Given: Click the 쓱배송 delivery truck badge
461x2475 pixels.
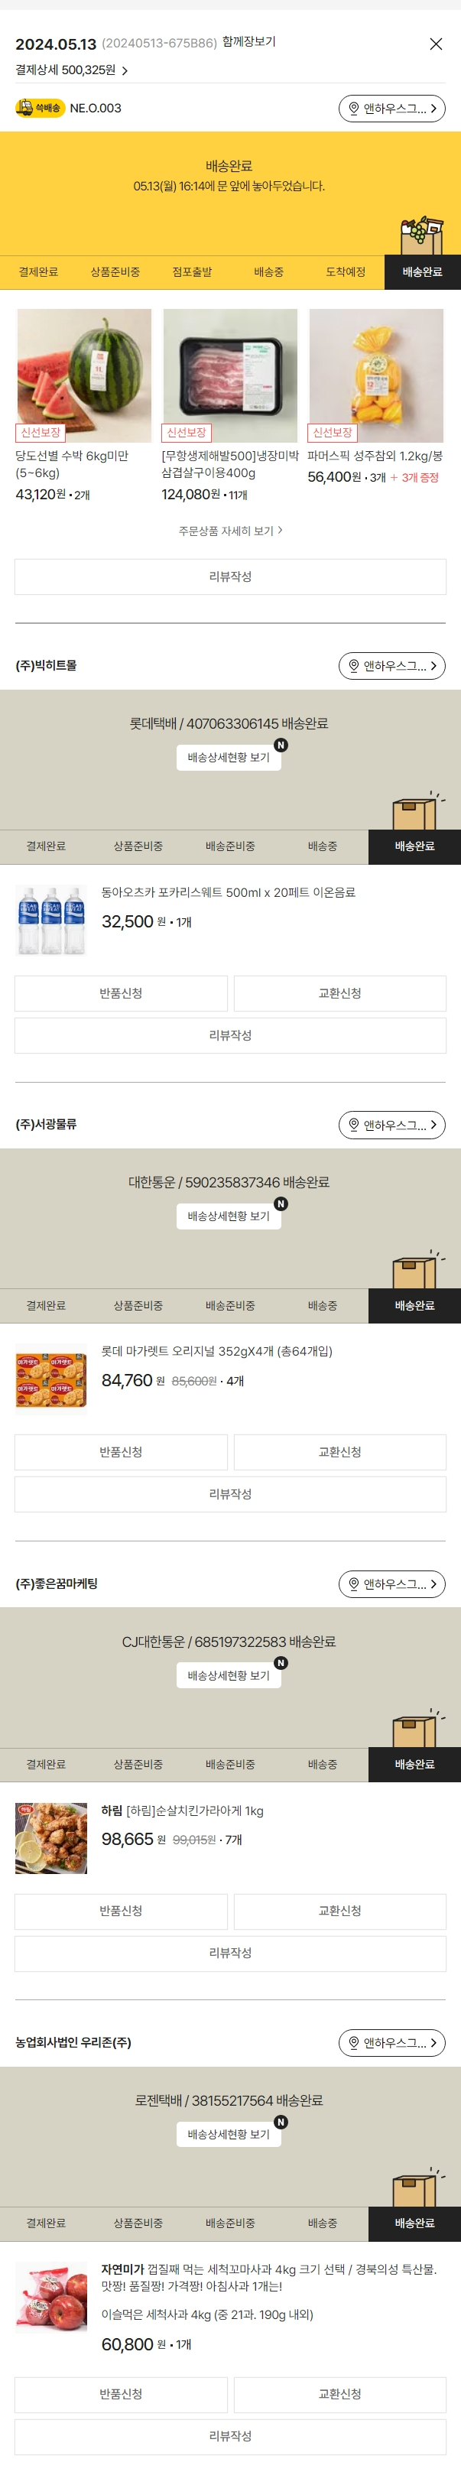Looking at the screenshot, I should tap(38, 109).
